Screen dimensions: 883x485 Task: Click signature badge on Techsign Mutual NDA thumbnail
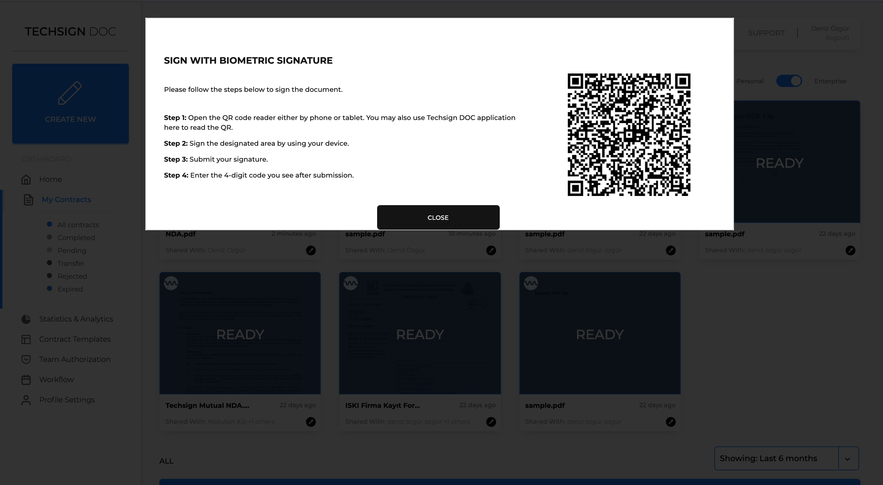pos(171,283)
